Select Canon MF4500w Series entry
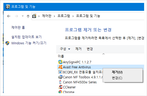Screen dimensions: 147x96 coord(80,82)
